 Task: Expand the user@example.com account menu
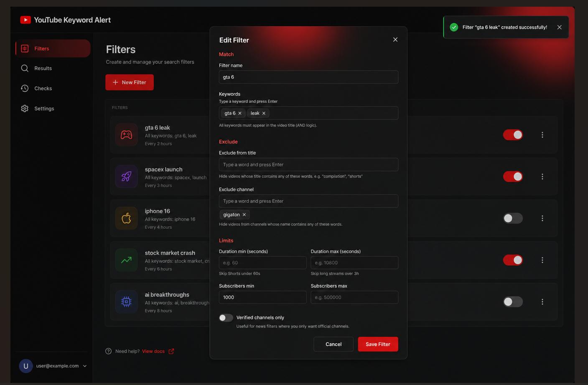click(x=85, y=366)
